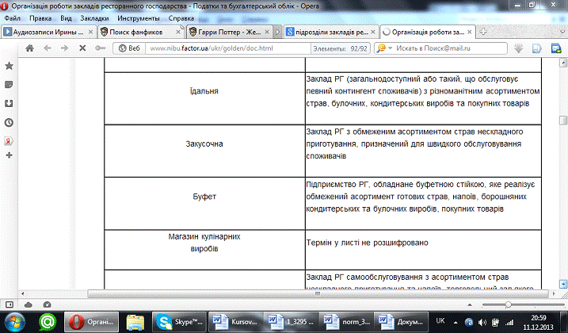Open the bookmarks star panel icon
The height and width of the screenshot is (333, 568).
click(9, 66)
